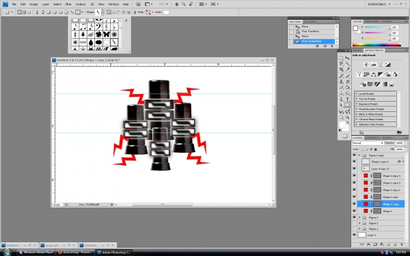The width and height of the screenshot is (410, 256).
Task: Click the R channel slider in Color panel
Action: coord(377,27)
